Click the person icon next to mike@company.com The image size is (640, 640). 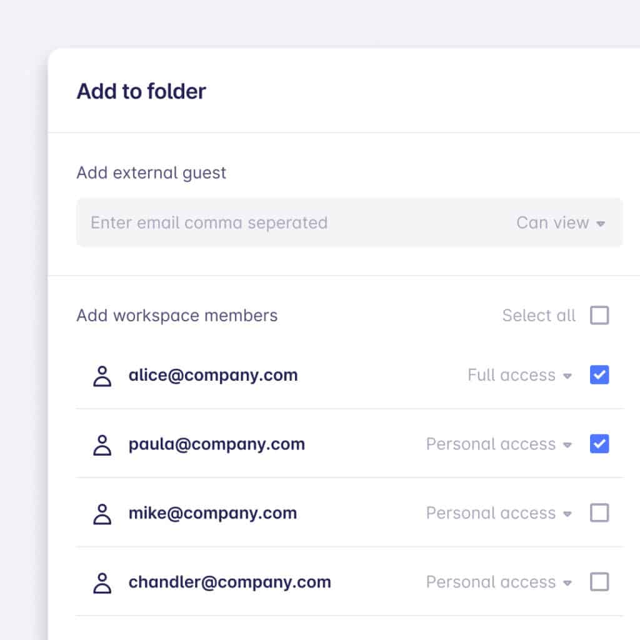point(102,514)
